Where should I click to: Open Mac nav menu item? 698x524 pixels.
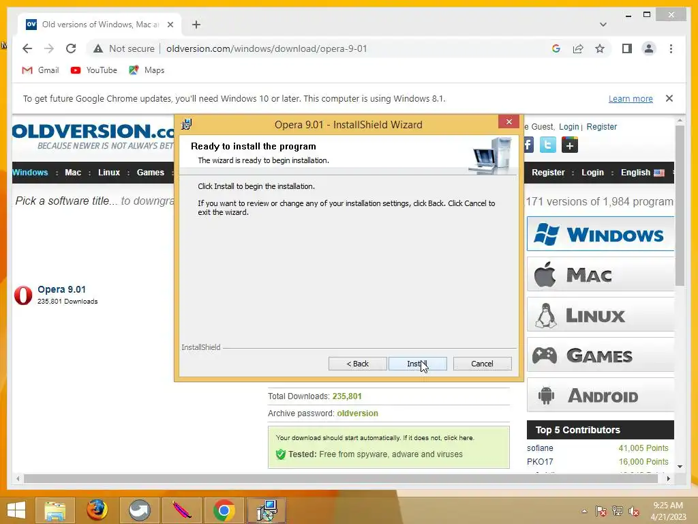(x=73, y=173)
